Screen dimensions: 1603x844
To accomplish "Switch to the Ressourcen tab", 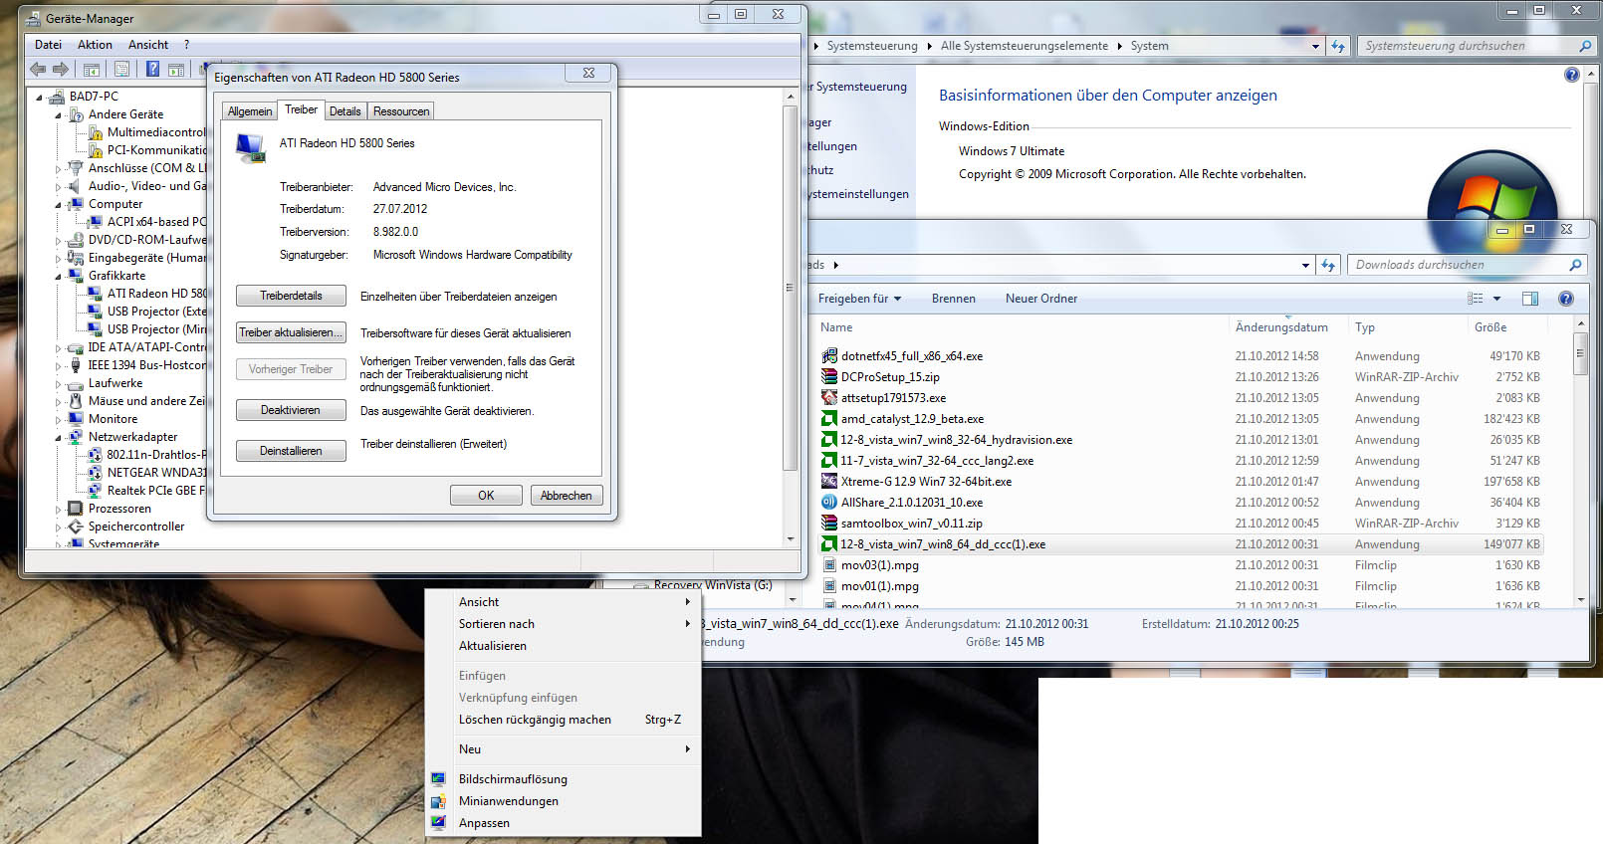I will pyautogui.click(x=401, y=111).
